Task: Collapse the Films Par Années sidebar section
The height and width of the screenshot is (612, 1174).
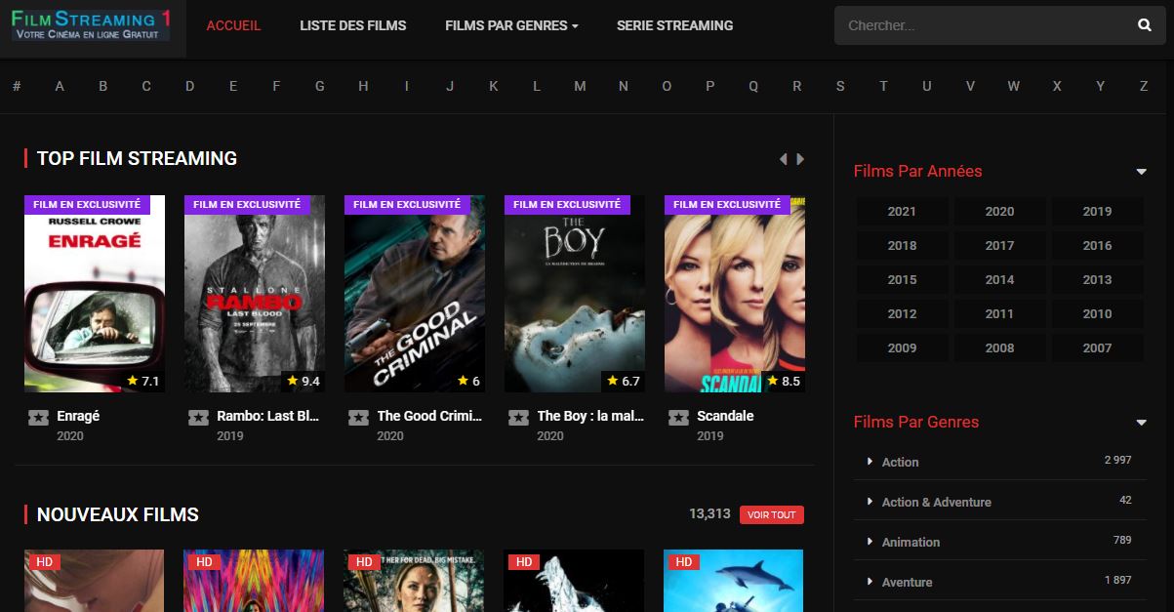Action: click(1141, 172)
